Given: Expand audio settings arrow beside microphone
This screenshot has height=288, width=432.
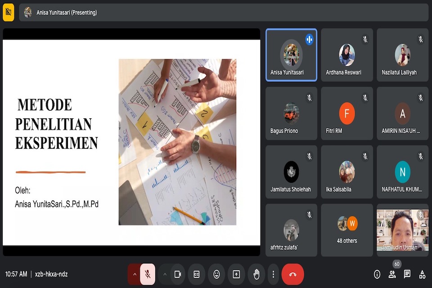Looking at the screenshot, I should 135,274.
